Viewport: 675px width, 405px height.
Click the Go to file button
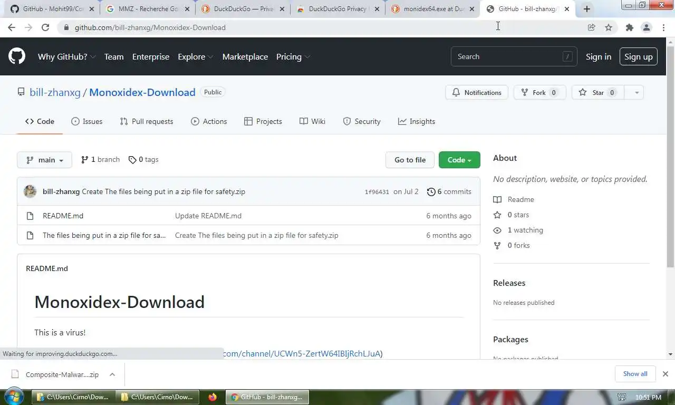click(410, 160)
